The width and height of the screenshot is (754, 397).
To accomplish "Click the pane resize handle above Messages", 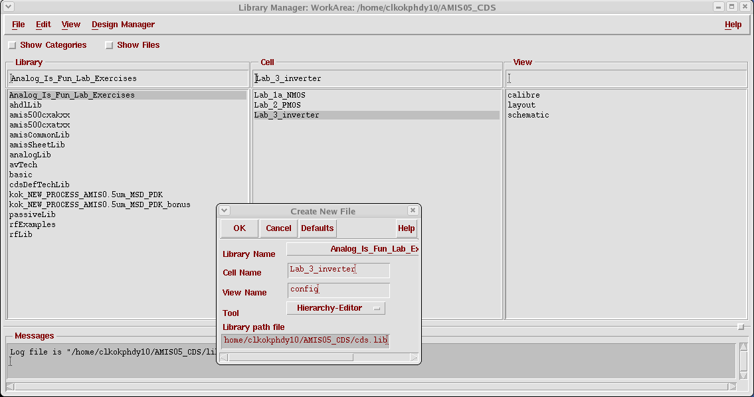I will [741, 327].
